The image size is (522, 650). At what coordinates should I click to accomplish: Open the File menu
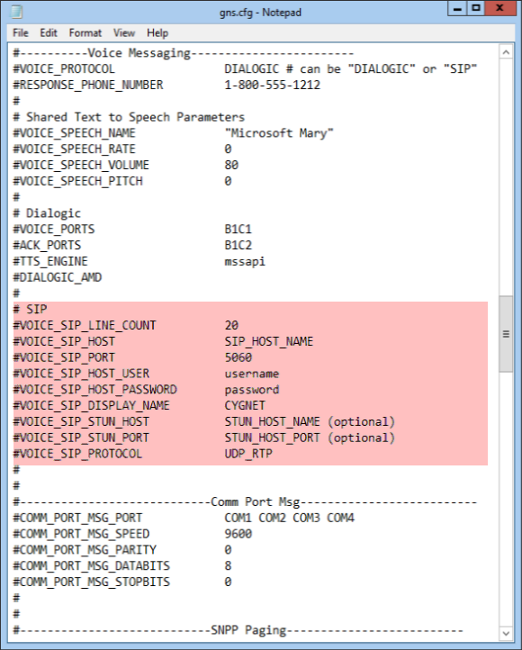coord(21,32)
